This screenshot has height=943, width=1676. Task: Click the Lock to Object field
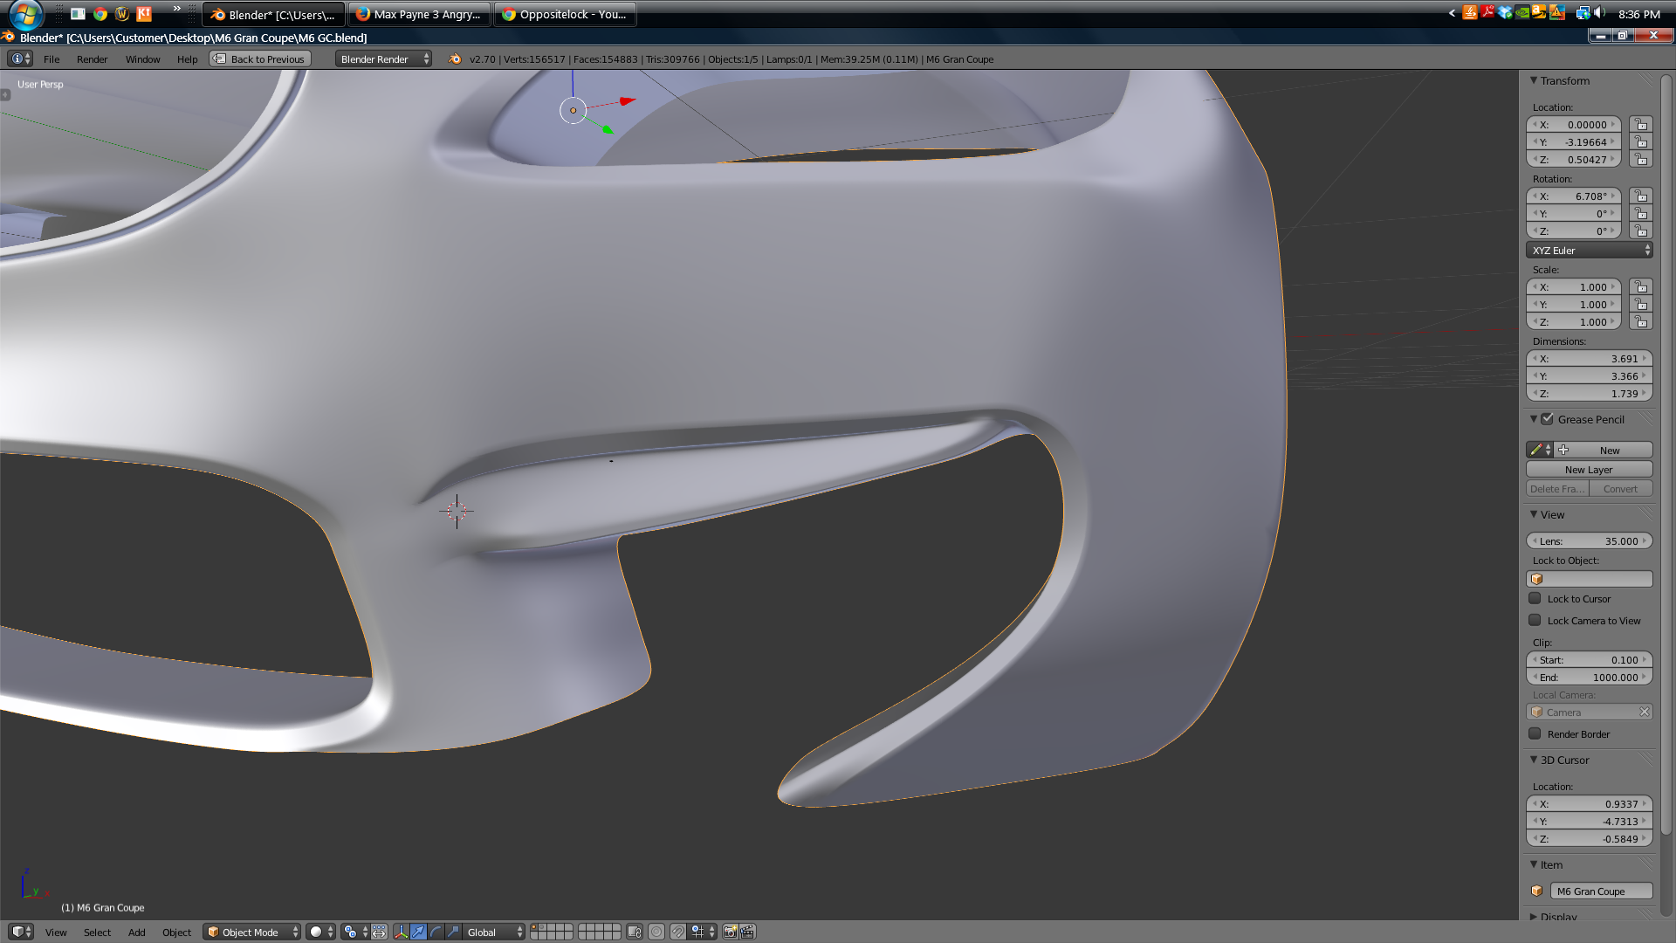tap(1590, 579)
